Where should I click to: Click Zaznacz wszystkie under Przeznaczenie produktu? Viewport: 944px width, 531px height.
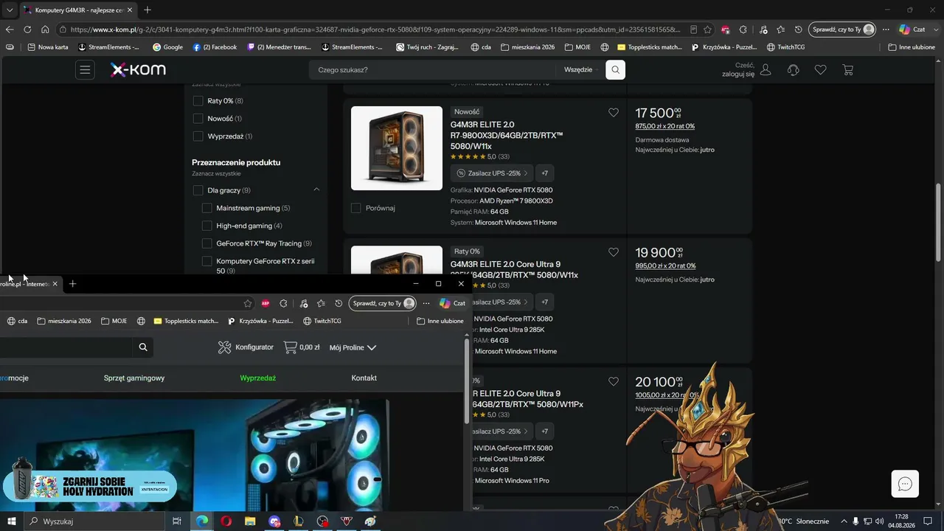(x=216, y=174)
